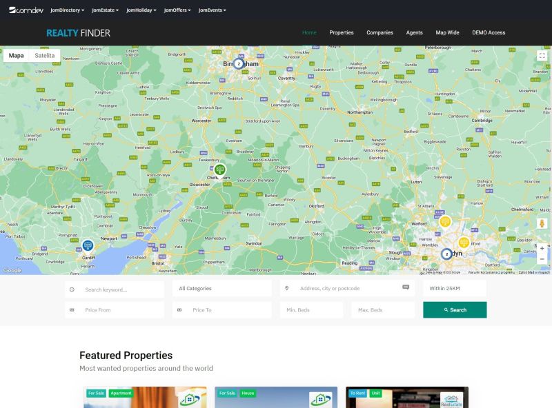Open the All Categories dropdown
Image resolution: width=552 pixels, height=408 pixels.
221,288
